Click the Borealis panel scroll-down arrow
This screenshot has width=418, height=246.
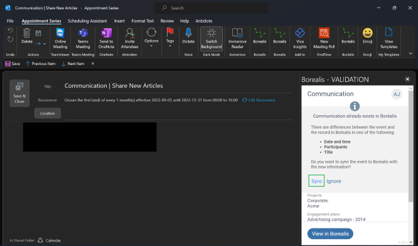point(410,242)
